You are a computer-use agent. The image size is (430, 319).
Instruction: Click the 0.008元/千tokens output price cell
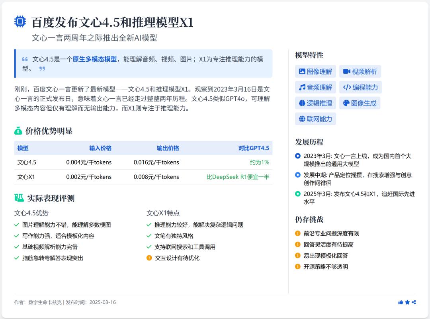coord(156,177)
